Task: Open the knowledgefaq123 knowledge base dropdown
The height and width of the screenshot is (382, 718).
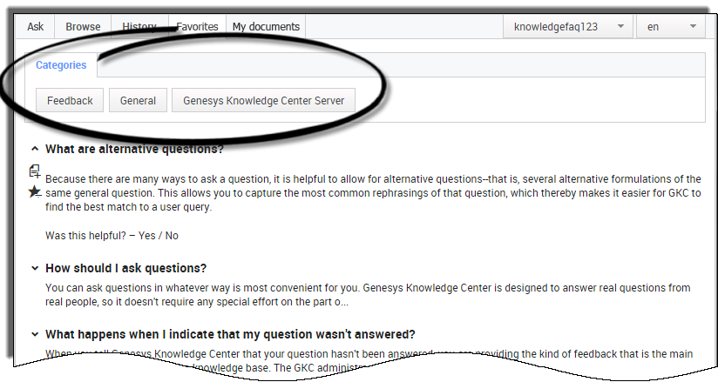Action: click(x=567, y=27)
